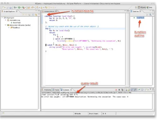The image size is (157, 120).
Task: Select the mymodule.xq editor tab
Action: pyautogui.click(x=49, y=11)
